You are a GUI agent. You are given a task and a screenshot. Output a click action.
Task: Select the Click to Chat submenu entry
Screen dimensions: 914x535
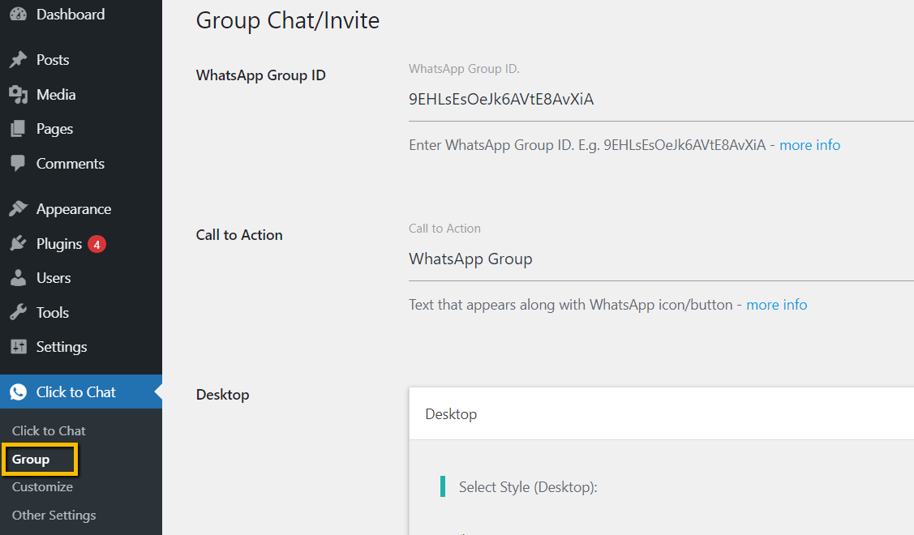[49, 430]
